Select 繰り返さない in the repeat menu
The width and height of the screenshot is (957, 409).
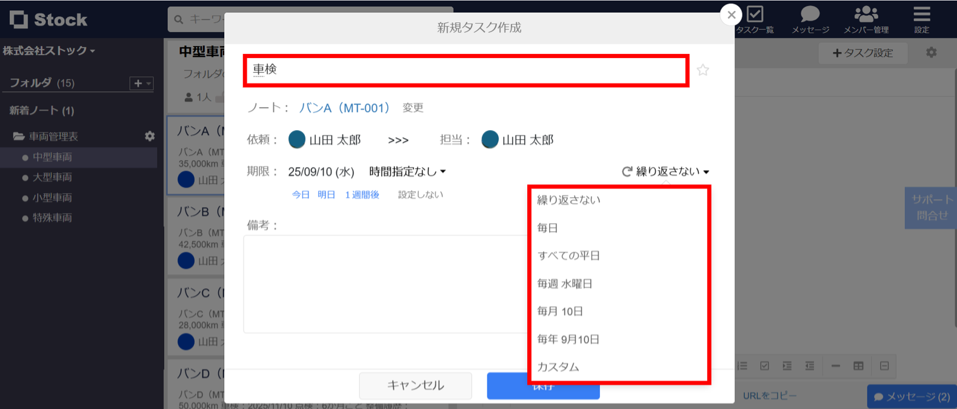coord(618,200)
